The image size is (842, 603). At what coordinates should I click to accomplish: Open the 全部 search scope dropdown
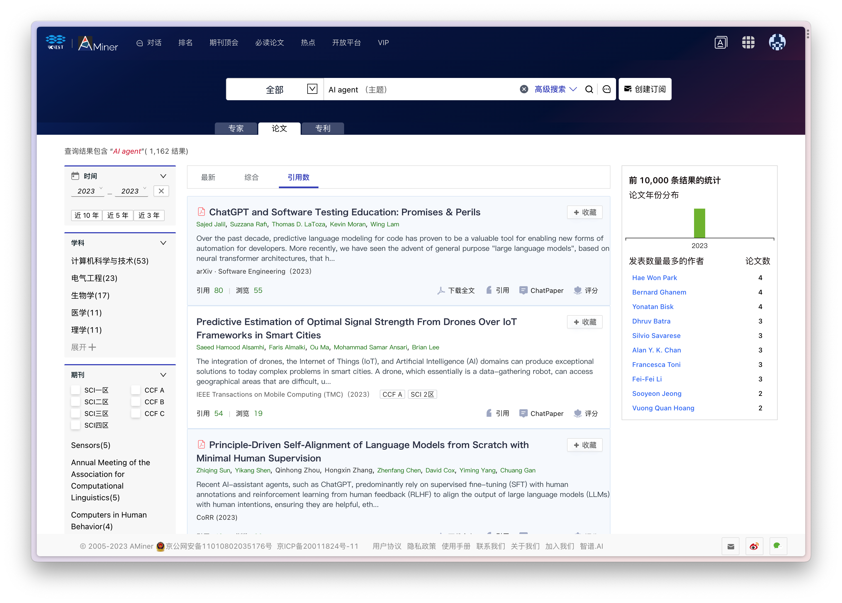pos(275,89)
